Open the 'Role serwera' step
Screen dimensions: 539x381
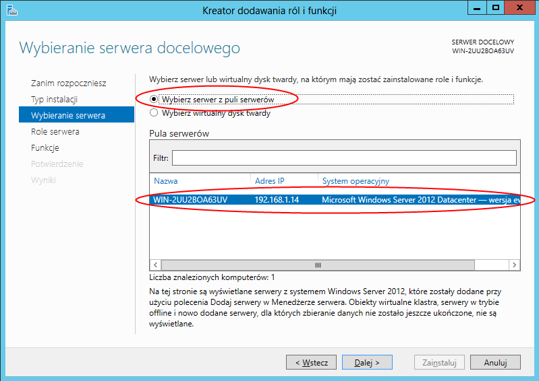tap(55, 132)
